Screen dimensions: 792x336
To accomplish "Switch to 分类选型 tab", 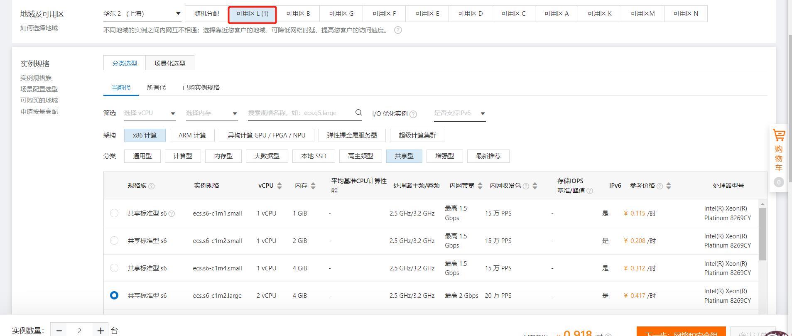I will (125, 63).
